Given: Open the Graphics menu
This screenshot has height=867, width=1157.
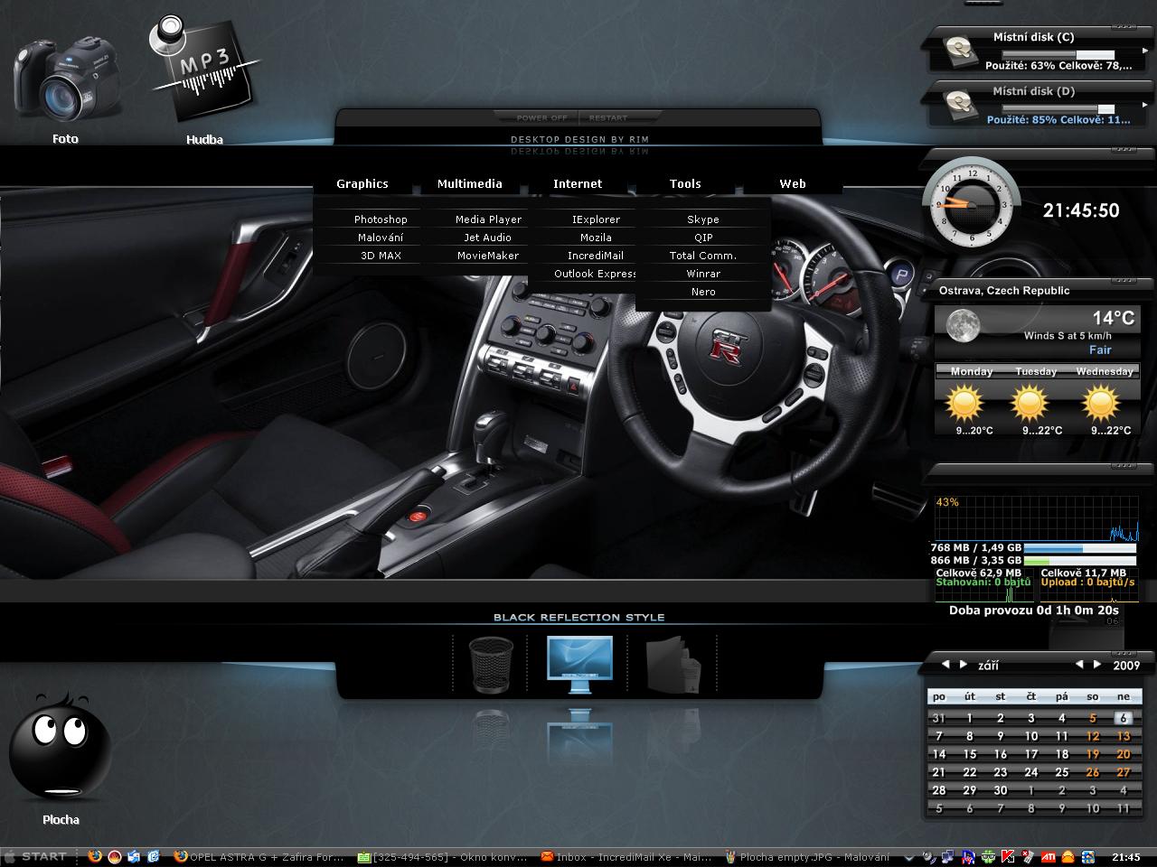Looking at the screenshot, I should coord(362,183).
